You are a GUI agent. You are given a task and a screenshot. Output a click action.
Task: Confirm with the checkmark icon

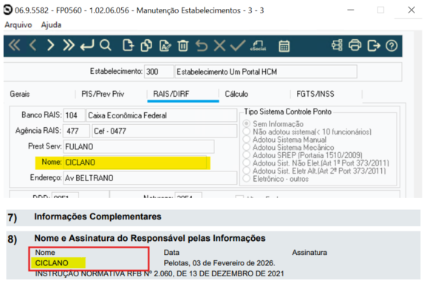tap(238, 45)
